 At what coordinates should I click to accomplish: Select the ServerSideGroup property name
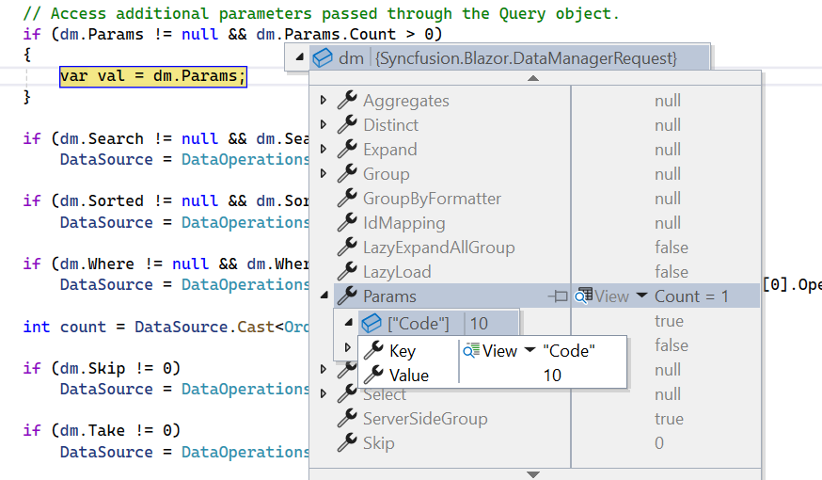click(x=425, y=419)
